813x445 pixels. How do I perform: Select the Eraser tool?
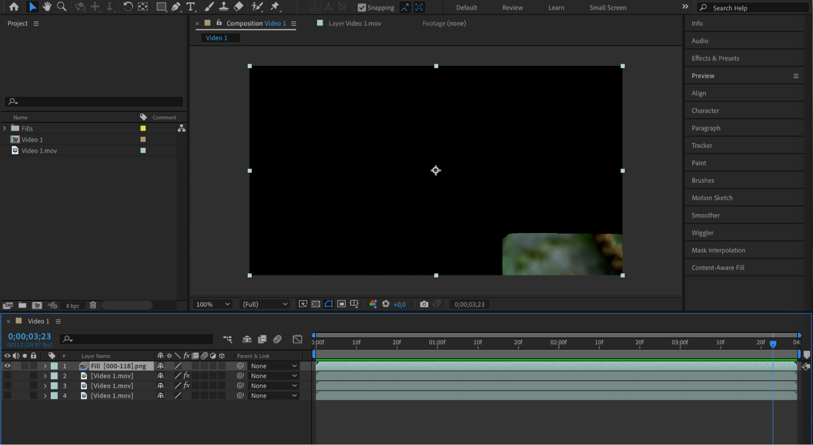pos(239,6)
